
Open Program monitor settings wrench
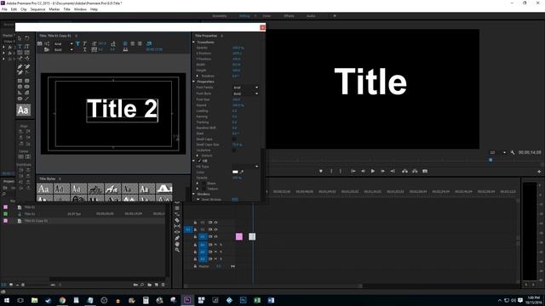coord(513,152)
